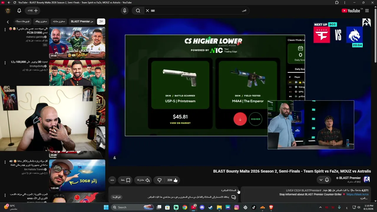
Task: Expand description with '...المزيد'
Action: click(364, 198)
